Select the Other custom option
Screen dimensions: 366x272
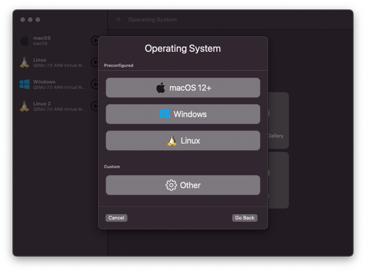tap(183, 185)
